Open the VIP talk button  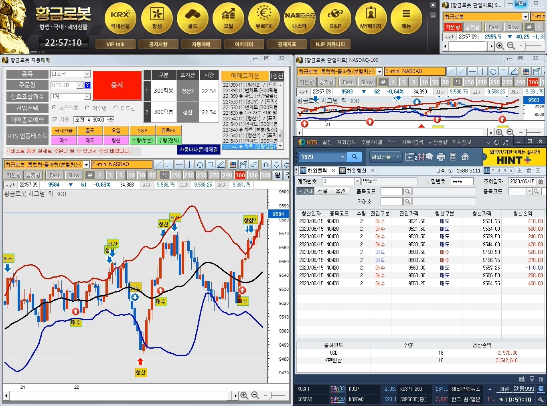pyautogui.click(x=115, y=44)
